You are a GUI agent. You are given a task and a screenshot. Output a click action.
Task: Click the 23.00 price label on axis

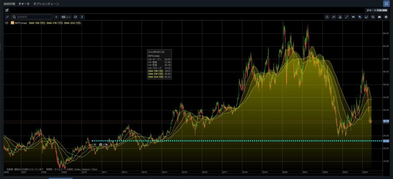(x=386, y=141)
